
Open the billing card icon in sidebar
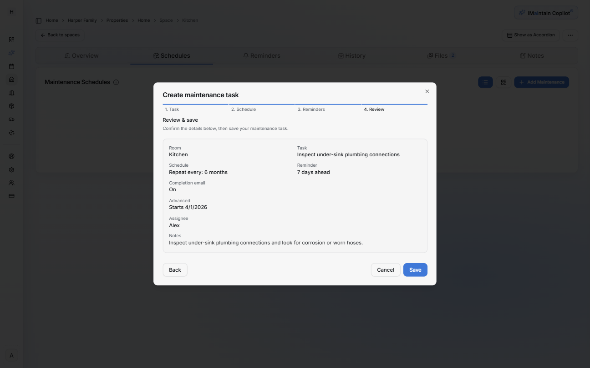[x=11, y=196]
